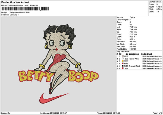This screenshot has width=163, height=115.
Task: Click design name 'Betty Boop swoosh 5,8in'
Action: pos(20,12)
